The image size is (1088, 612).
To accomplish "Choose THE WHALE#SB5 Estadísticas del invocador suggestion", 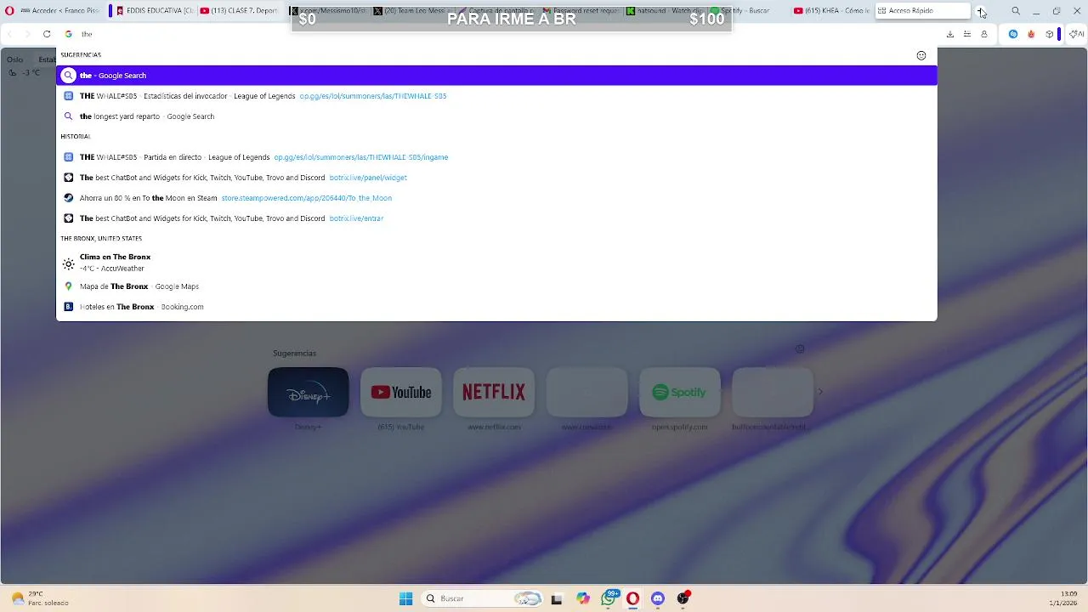I will pyautogui.click(x=496, y=96).
